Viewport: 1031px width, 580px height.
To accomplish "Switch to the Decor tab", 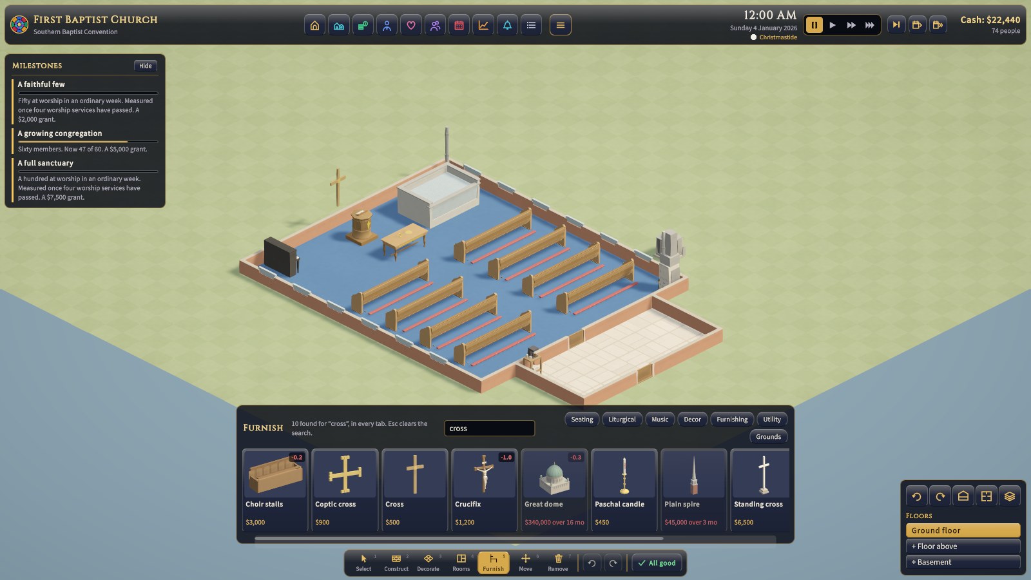I will pos(692,420).
